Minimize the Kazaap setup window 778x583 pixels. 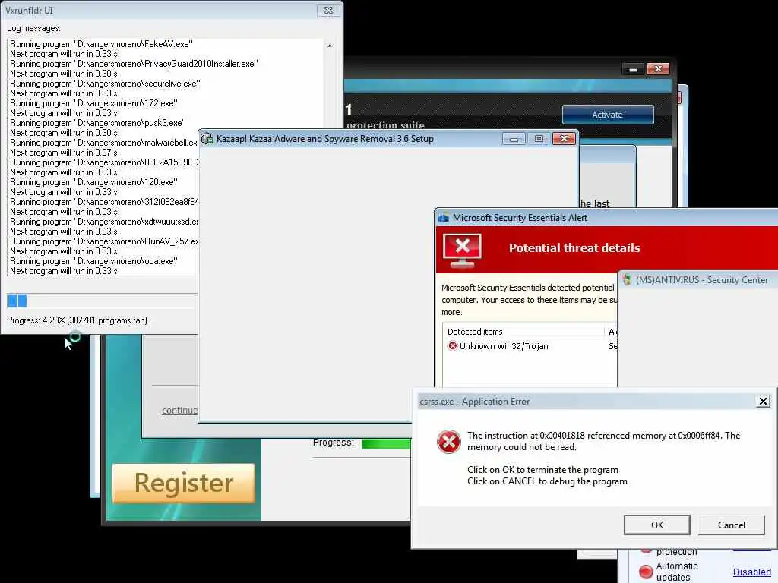514,139
